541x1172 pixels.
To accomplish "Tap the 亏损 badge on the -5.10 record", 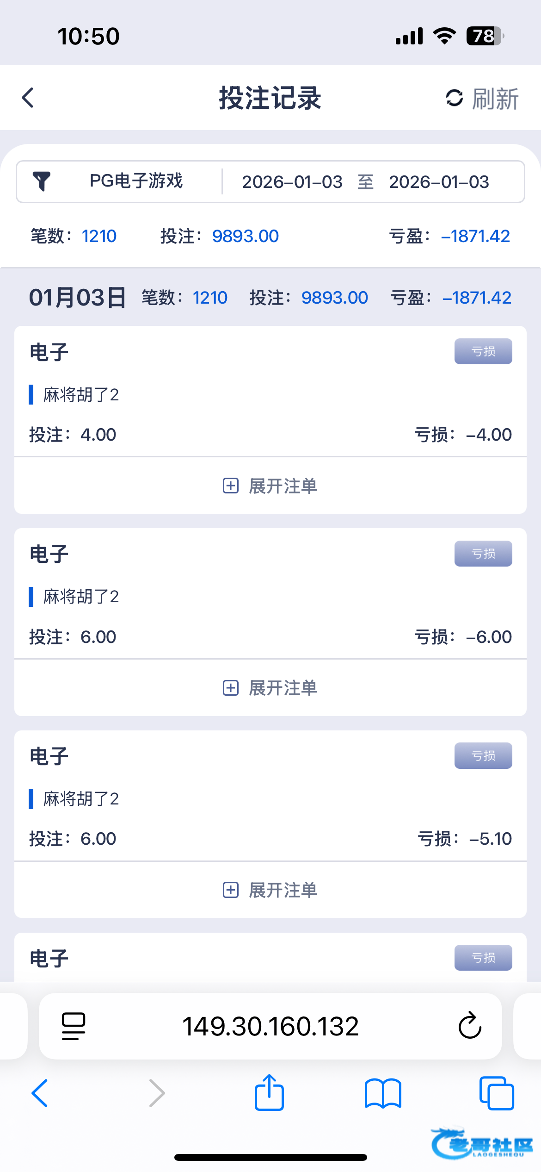I will tap(483, 755).
